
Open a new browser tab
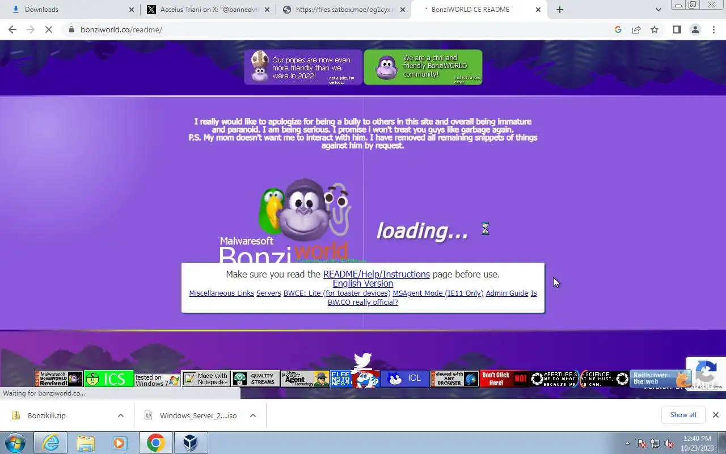click(560, 10)
